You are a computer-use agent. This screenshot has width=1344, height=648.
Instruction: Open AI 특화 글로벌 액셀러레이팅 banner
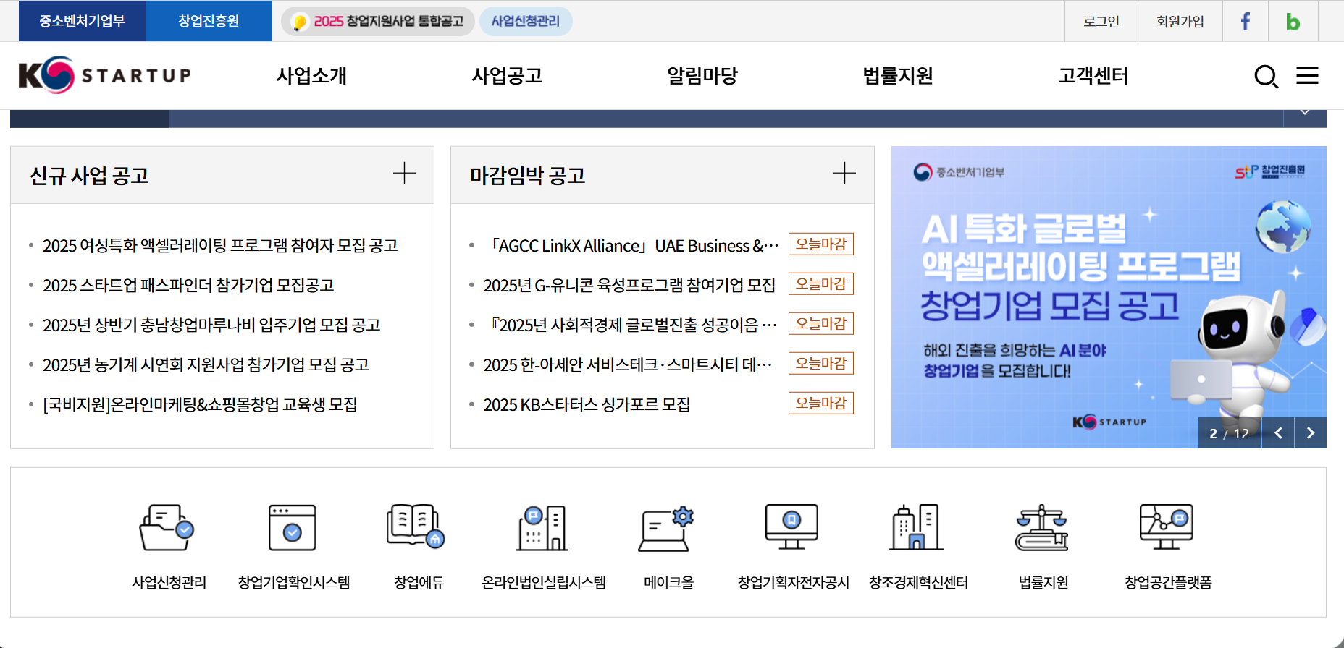[x=1109, y=297]
